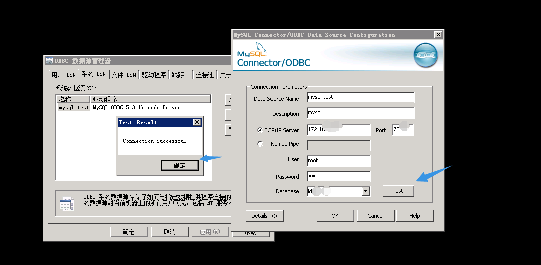Click OK in the MySQL Connector dialog
This screenshot has width=541, height=265.
[x=335, y=216]
